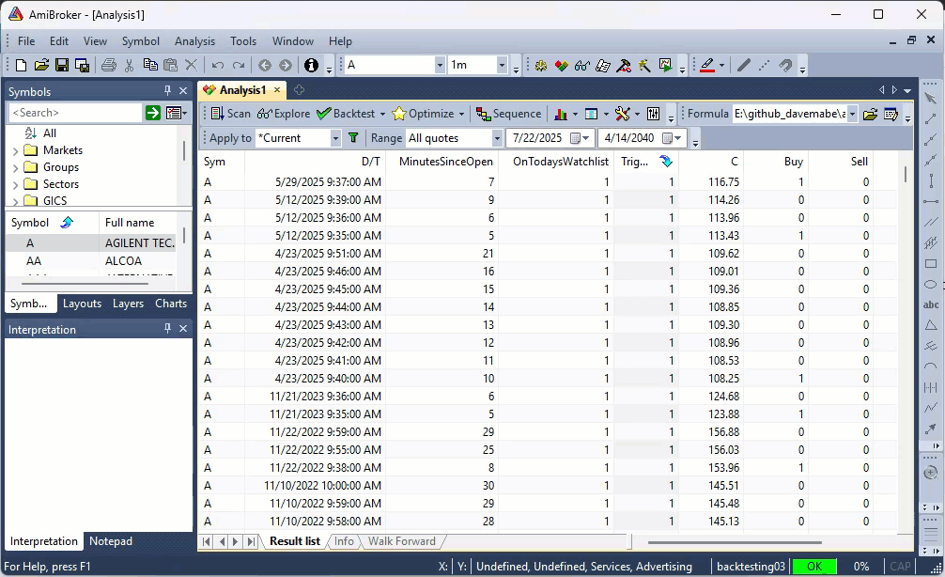945x577 pixels.
Task: Click the Backtest button
Action: coord(346,114)
